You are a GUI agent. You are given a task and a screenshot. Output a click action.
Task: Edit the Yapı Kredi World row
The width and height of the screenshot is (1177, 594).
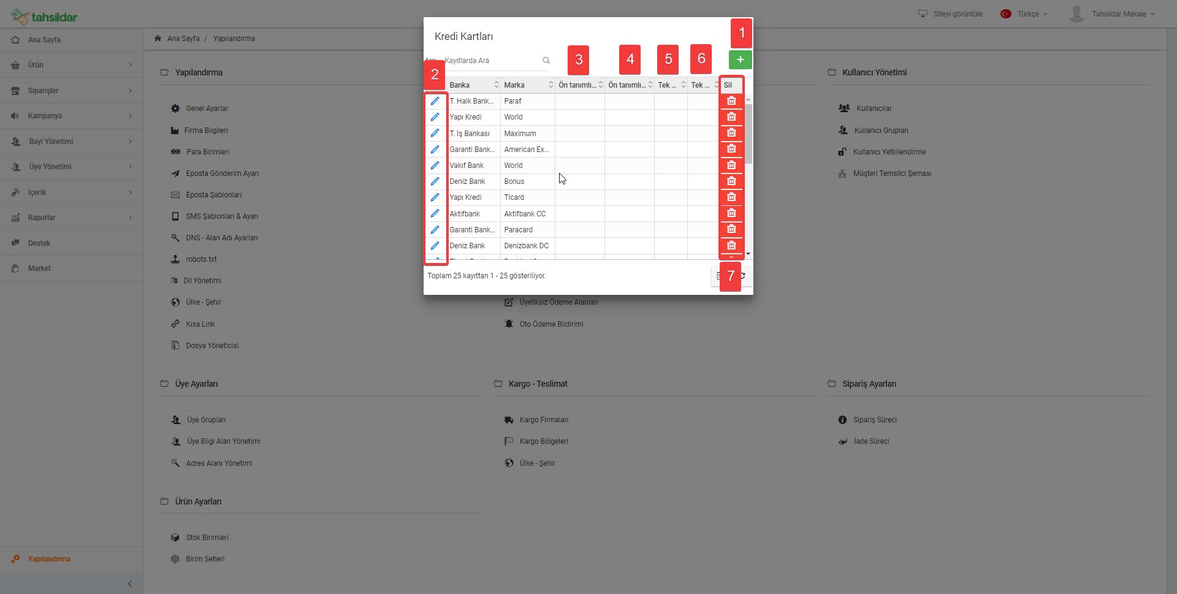(x=435, y=117)
